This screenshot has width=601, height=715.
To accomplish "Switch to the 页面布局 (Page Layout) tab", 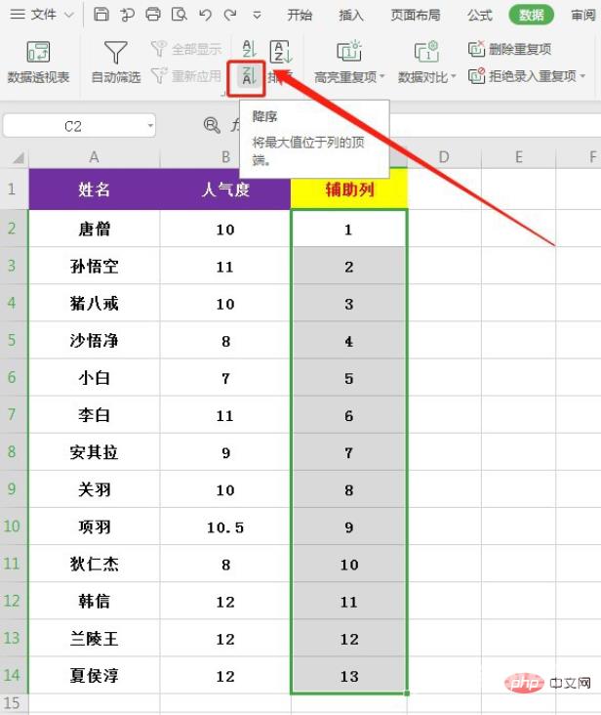I will click(x=416, y=15).
